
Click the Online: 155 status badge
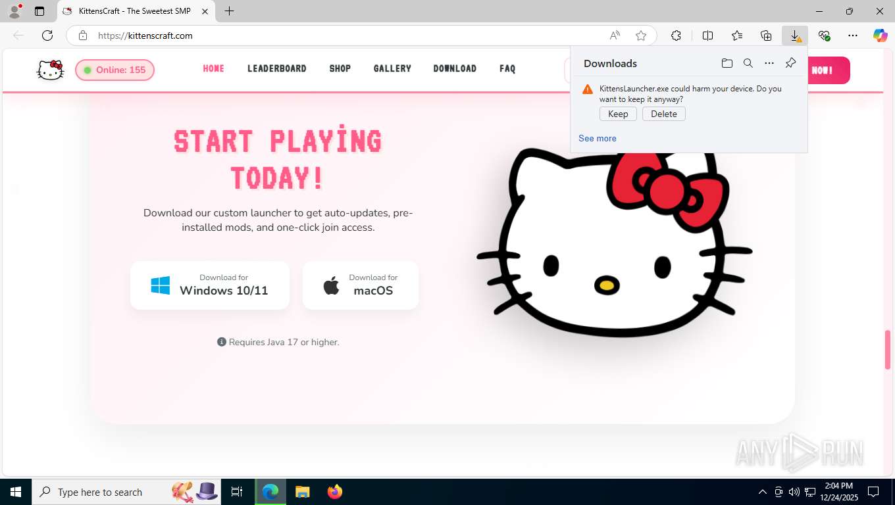115,70
